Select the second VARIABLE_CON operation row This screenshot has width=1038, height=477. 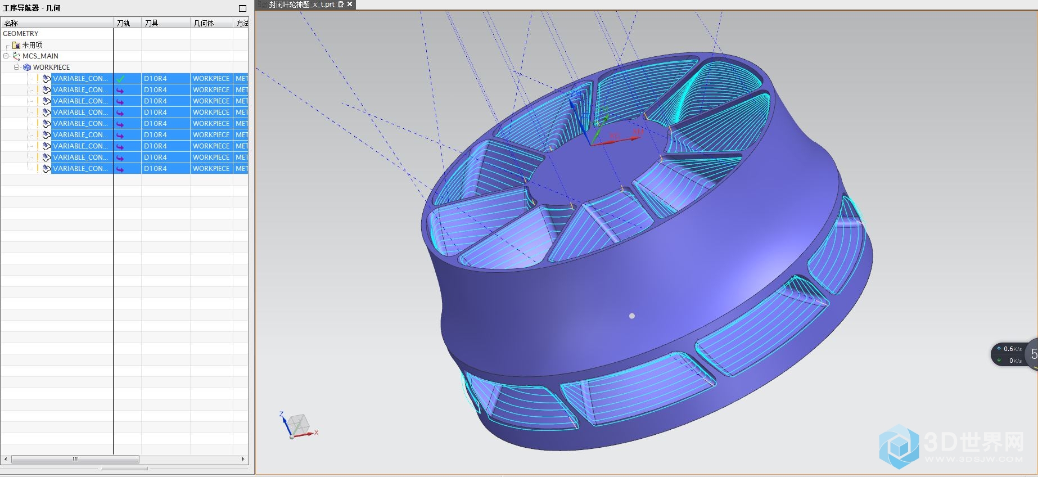click(80, 90)
